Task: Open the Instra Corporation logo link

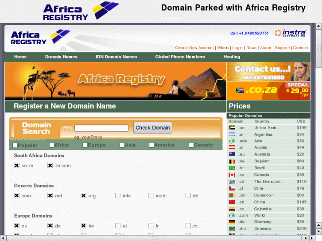Action: point(290,33)
